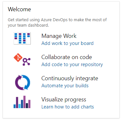Select the "Collaborate on code" heading
Viewport: 121px width, 120px height.
67,57
